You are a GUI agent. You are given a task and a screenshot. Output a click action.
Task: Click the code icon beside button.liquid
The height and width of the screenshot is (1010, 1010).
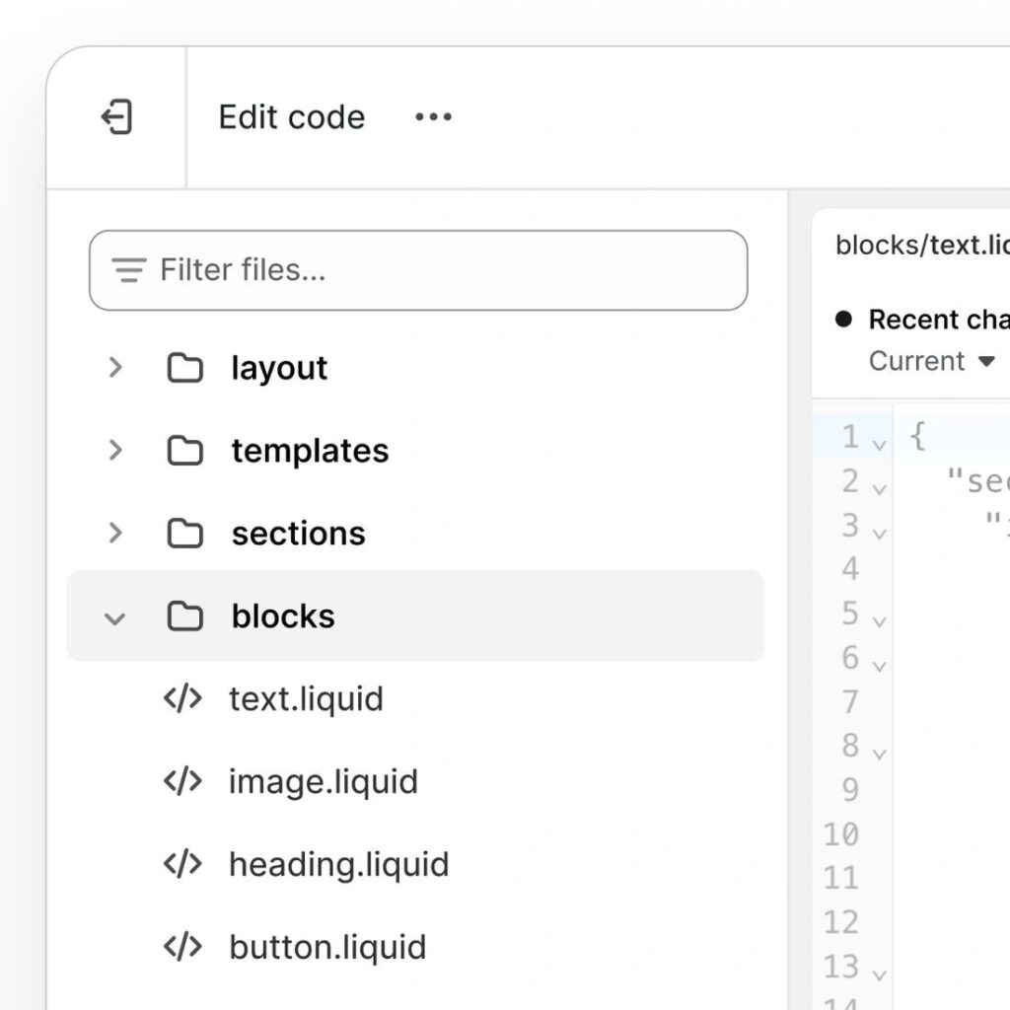tap(182, 948)
